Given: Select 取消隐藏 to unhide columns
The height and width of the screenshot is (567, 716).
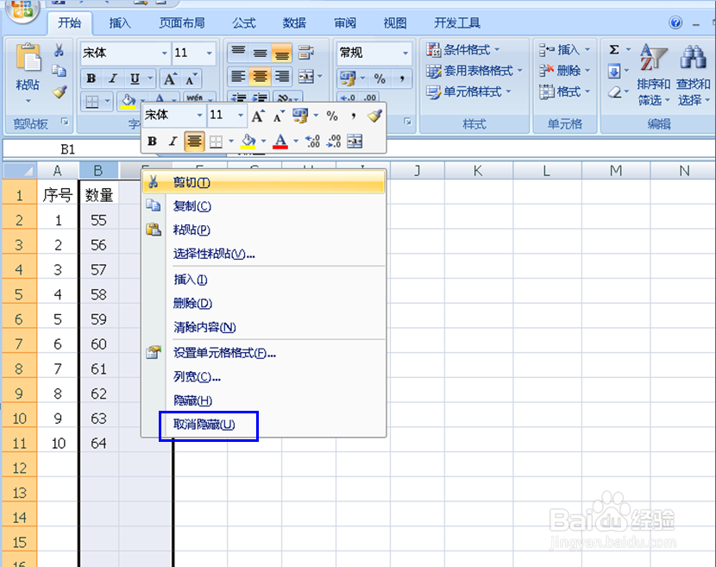Looking at the screenshot, I should click(x=208, y=425).
